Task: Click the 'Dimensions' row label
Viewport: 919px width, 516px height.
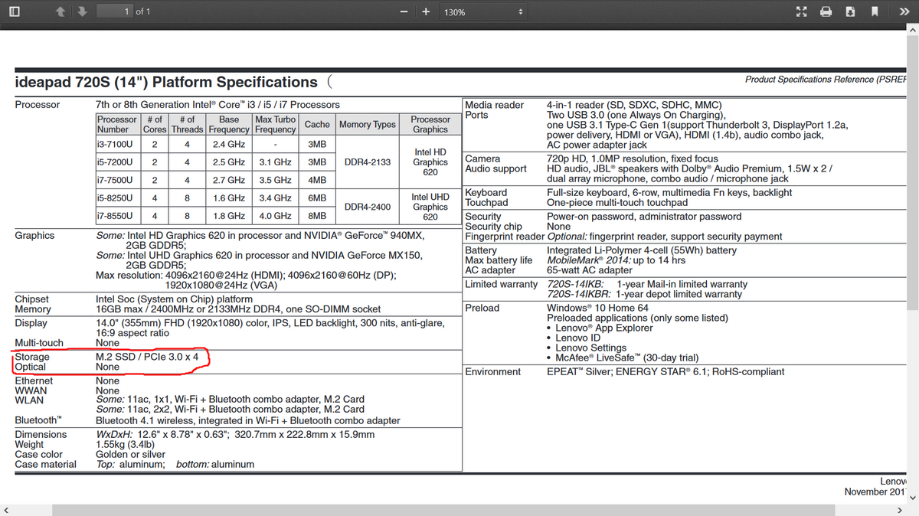Action: coord(41,434)
